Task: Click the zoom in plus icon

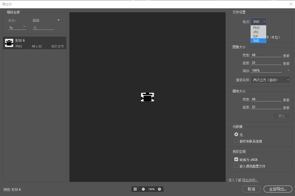Action: click(x=159, y=189)
